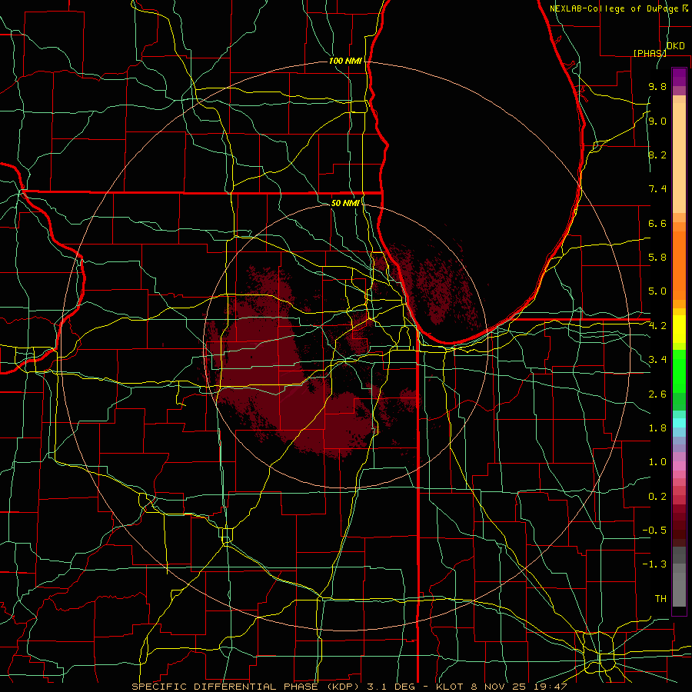Image resolution: width=692 pixels, height=692 pixels.
Task: Click the 9.0 value on the color scale
Action: coord(657,121)
